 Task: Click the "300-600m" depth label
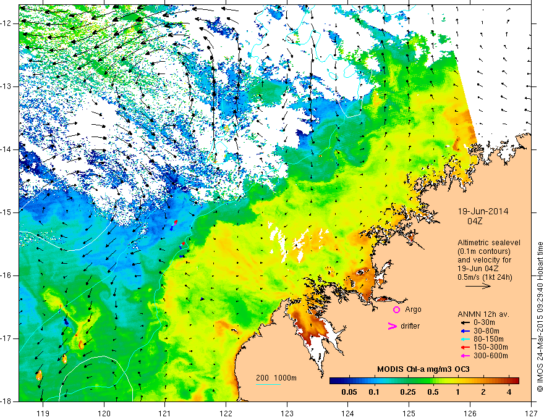pyautogui.click(x=491, y=356)
